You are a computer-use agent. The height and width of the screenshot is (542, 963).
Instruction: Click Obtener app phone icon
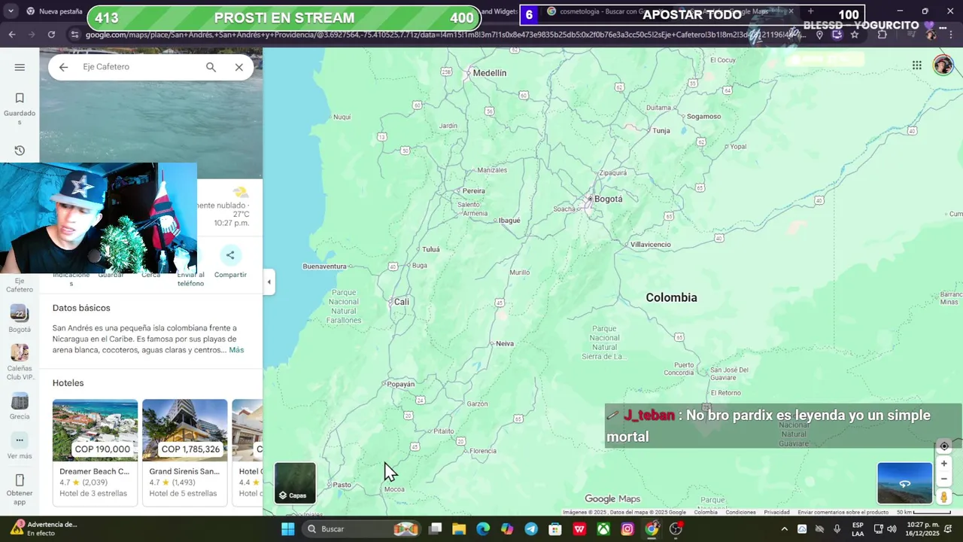pos(20,489)
